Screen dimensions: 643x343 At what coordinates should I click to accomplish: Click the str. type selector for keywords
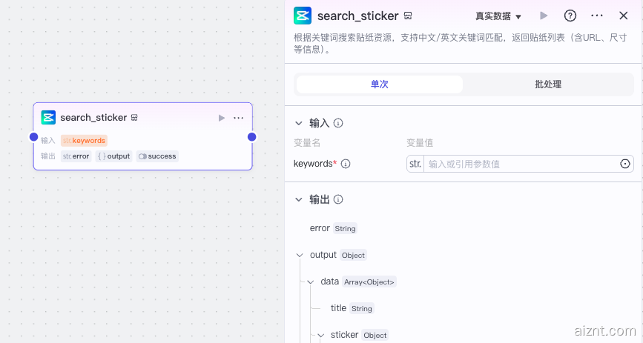[x=415, y=164]
